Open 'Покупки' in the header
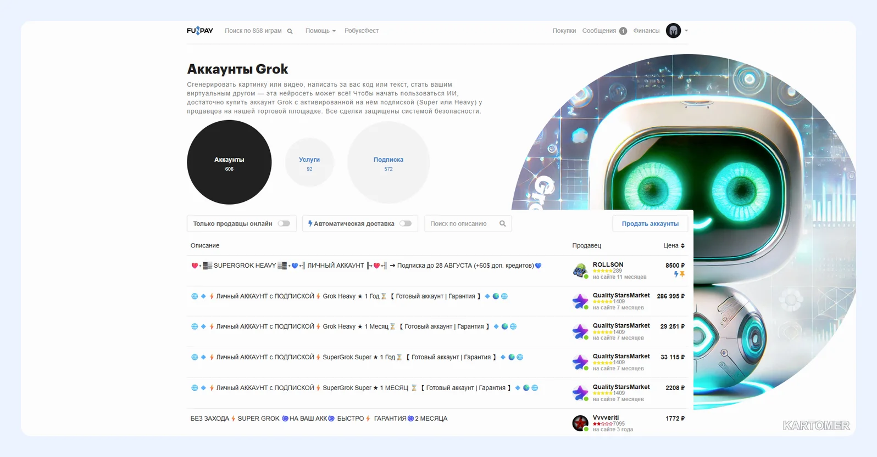Viewport: 877px width, 457px height. (564, 31)
